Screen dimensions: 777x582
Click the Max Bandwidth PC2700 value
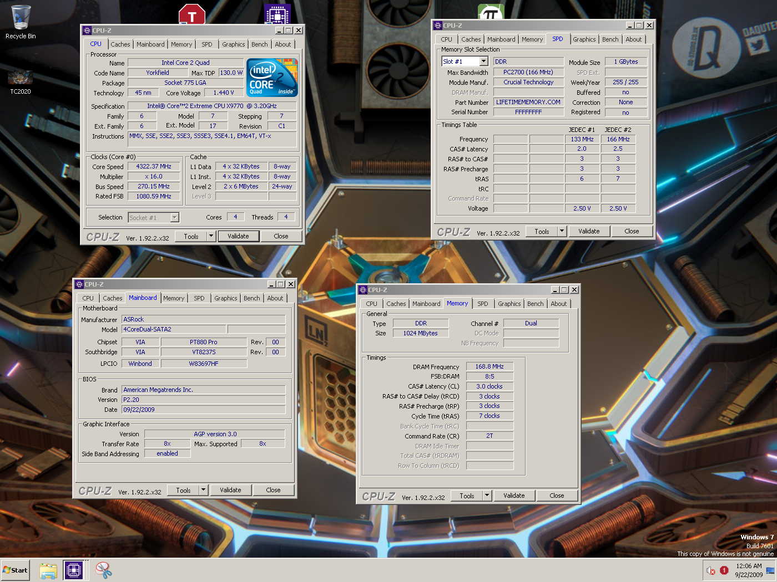tap(528, 72)
